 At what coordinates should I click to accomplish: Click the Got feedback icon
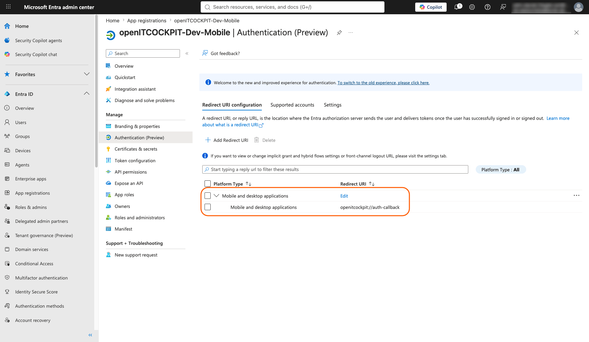coord(205,53)
